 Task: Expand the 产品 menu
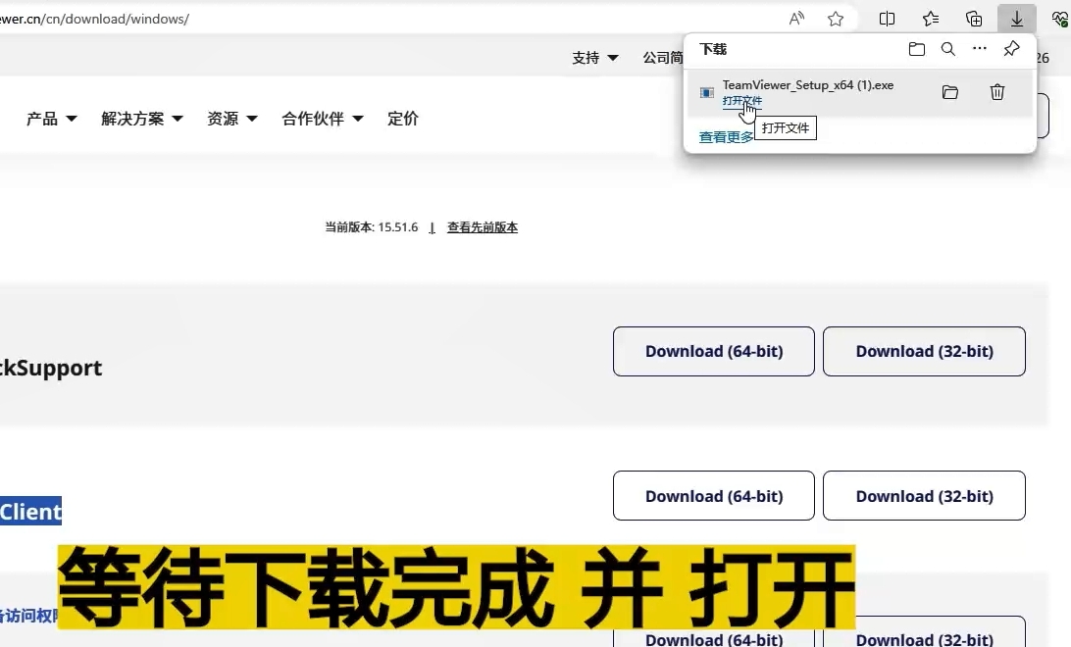51,119
